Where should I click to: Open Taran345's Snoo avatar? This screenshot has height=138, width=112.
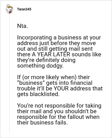coord(9,9)
